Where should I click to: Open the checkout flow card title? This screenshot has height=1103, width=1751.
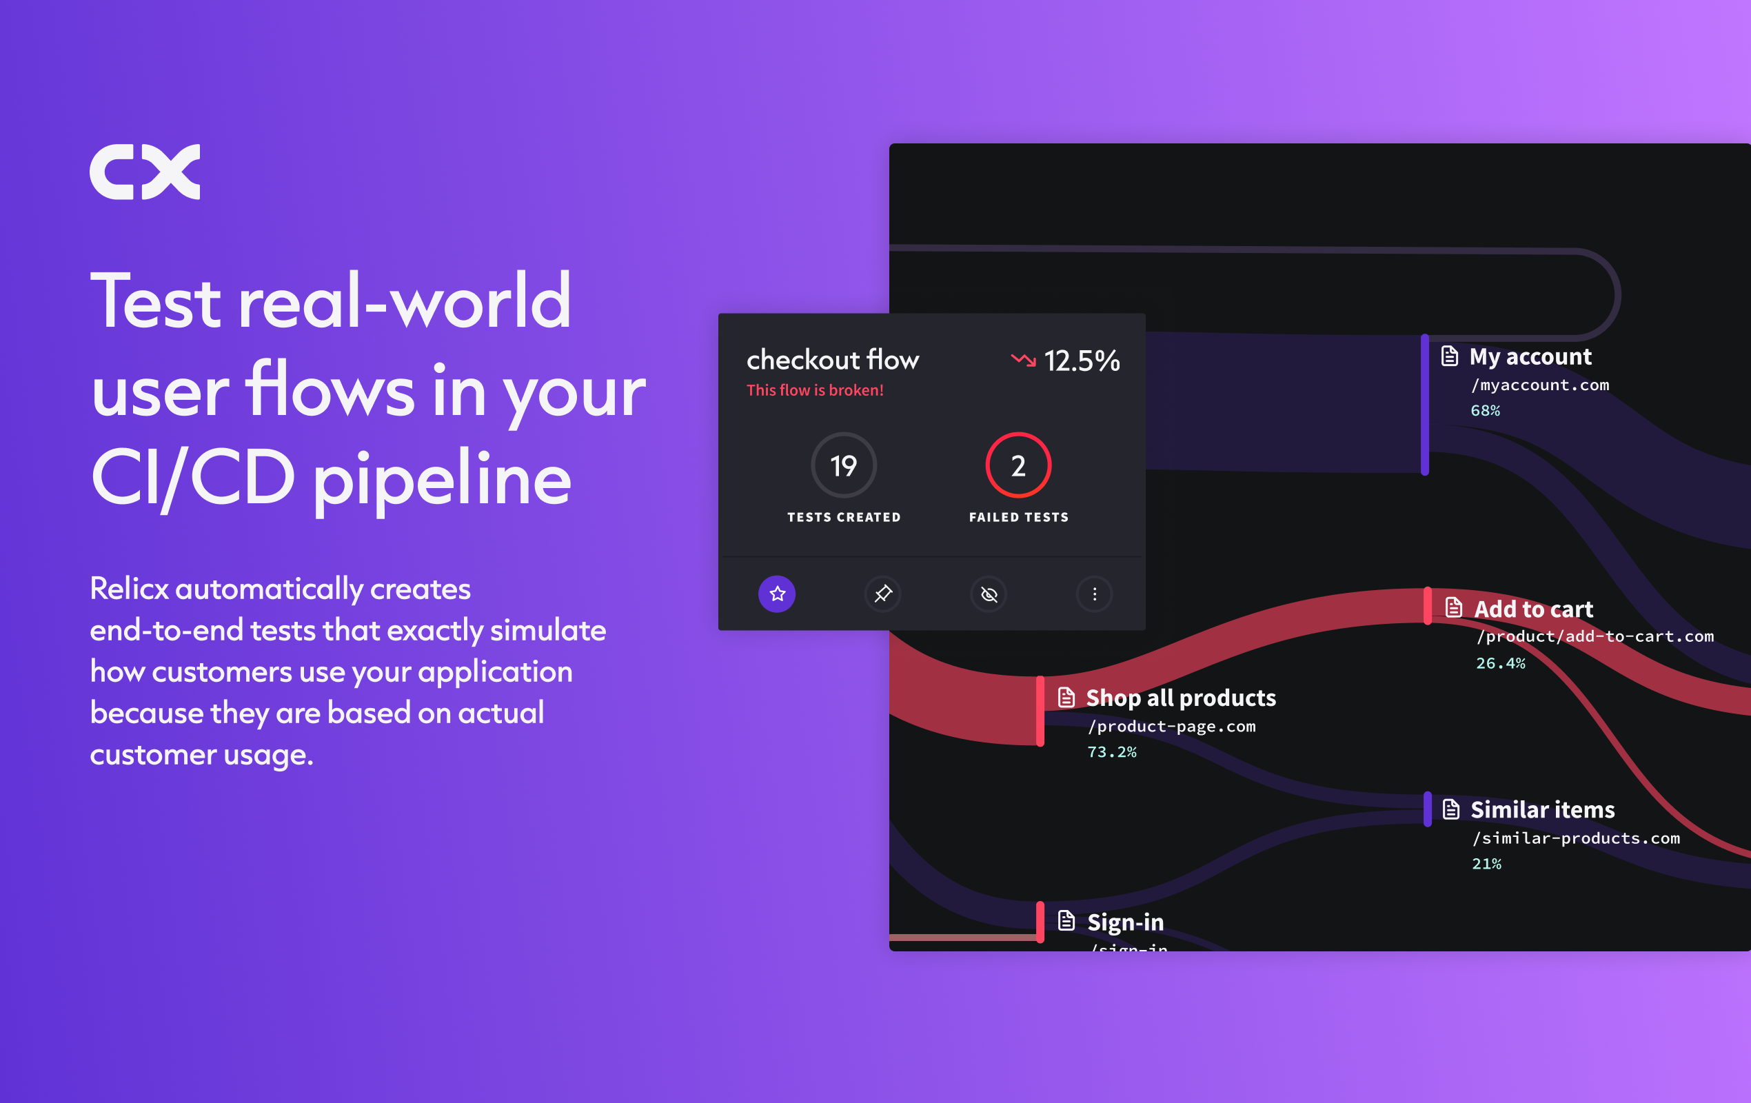click(x=833, y=360)
